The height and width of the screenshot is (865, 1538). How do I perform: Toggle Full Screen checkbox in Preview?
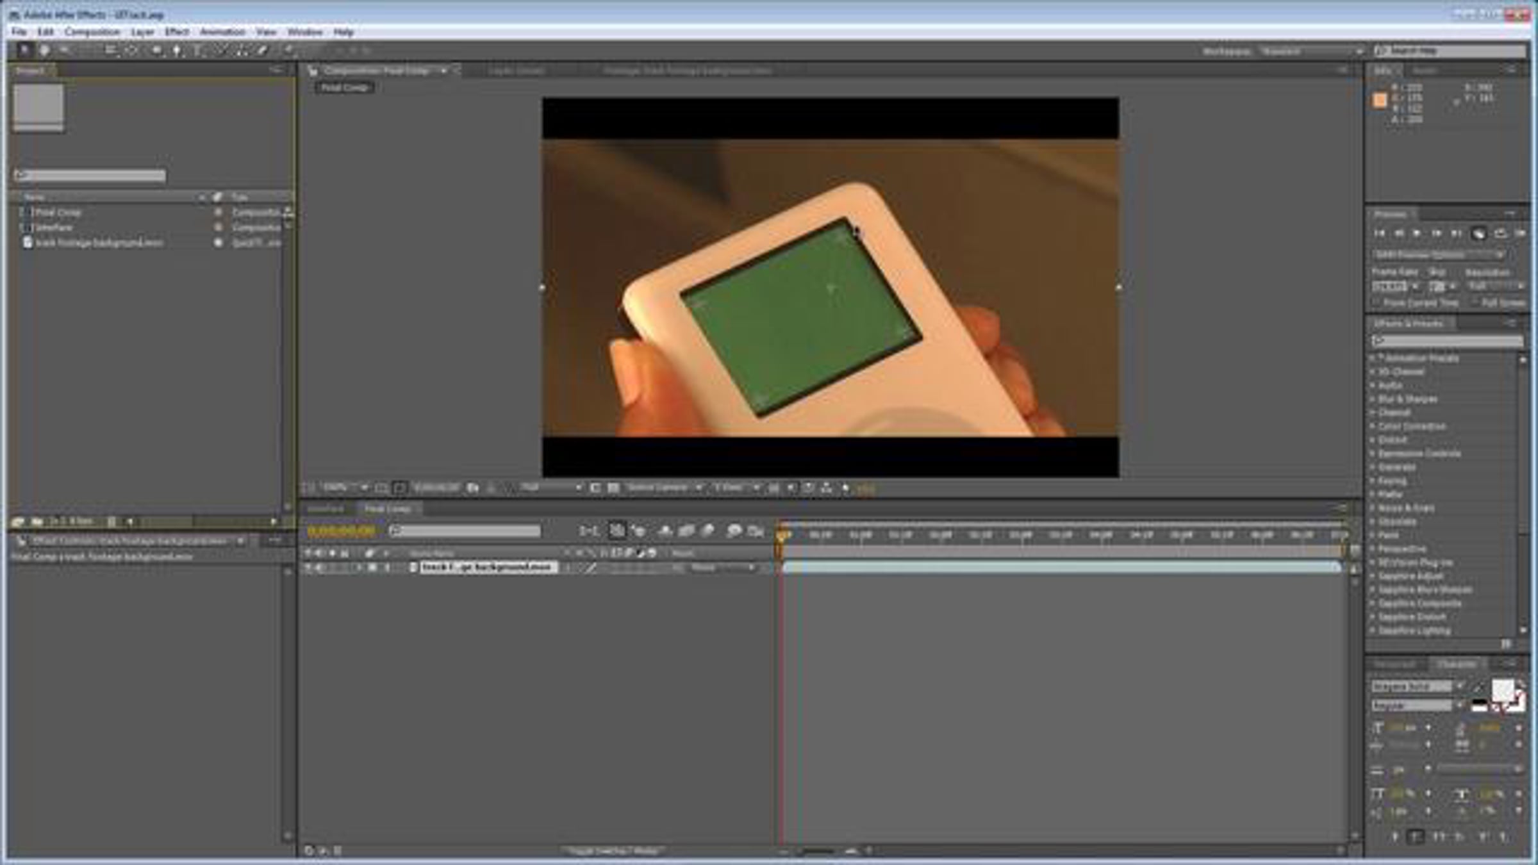click(x=1475, y=302)
